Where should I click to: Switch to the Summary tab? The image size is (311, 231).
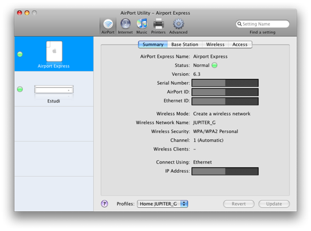153,45
